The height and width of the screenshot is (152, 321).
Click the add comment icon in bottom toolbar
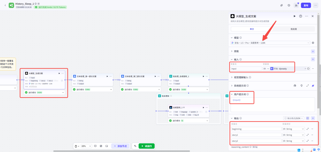click(x=95, y=146)
